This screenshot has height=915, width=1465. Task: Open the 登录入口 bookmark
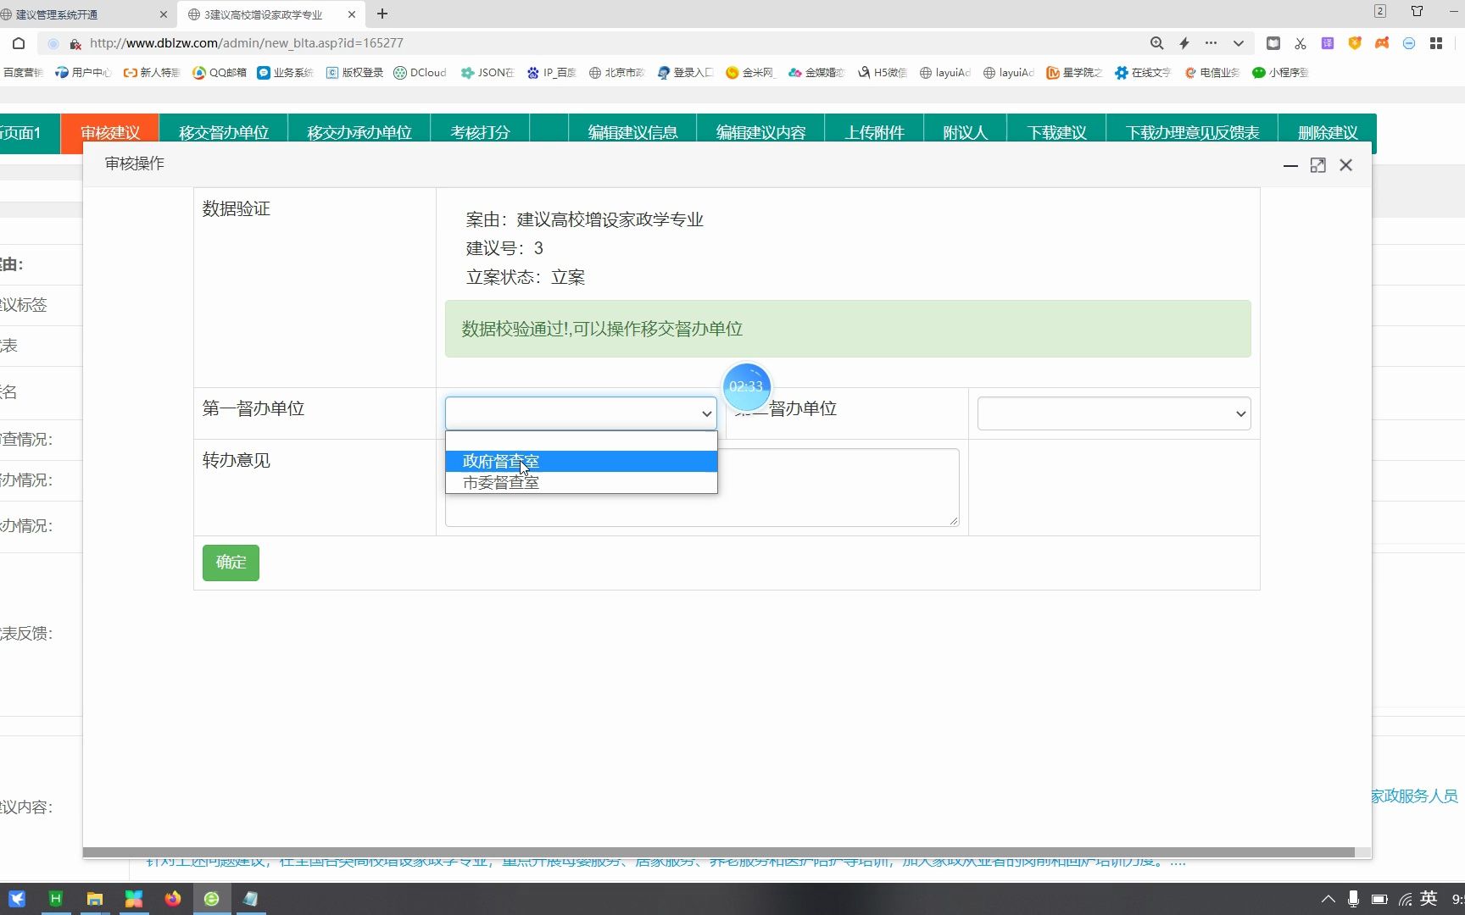point(686,73)
